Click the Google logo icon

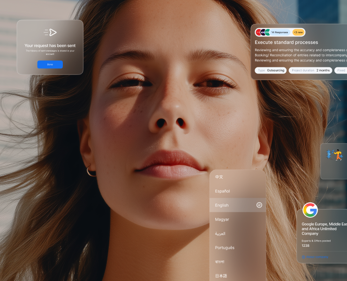[310, 210]
